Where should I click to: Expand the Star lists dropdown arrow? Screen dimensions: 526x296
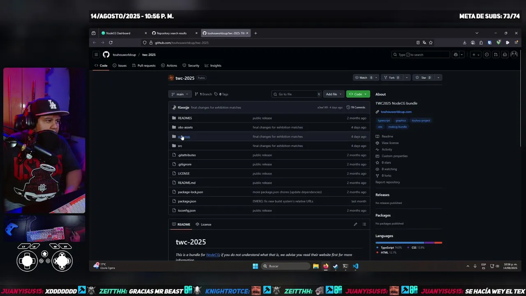pyautogui.click(x=438, y=78)
